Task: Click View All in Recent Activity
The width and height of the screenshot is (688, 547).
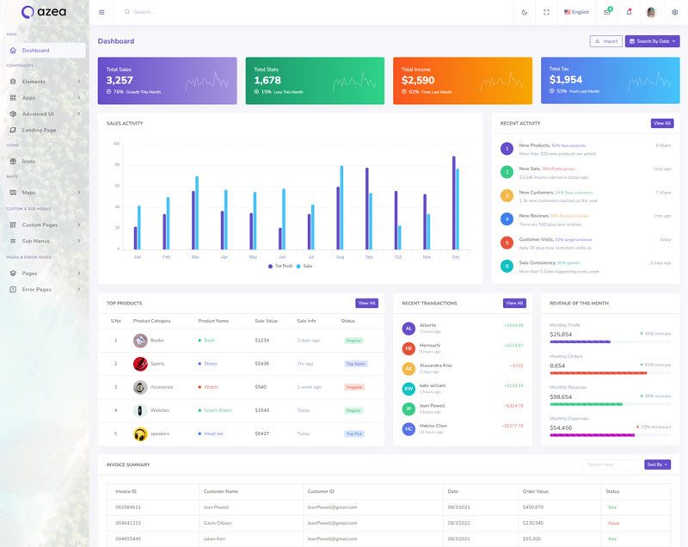Action: click(x=661, y=123)
